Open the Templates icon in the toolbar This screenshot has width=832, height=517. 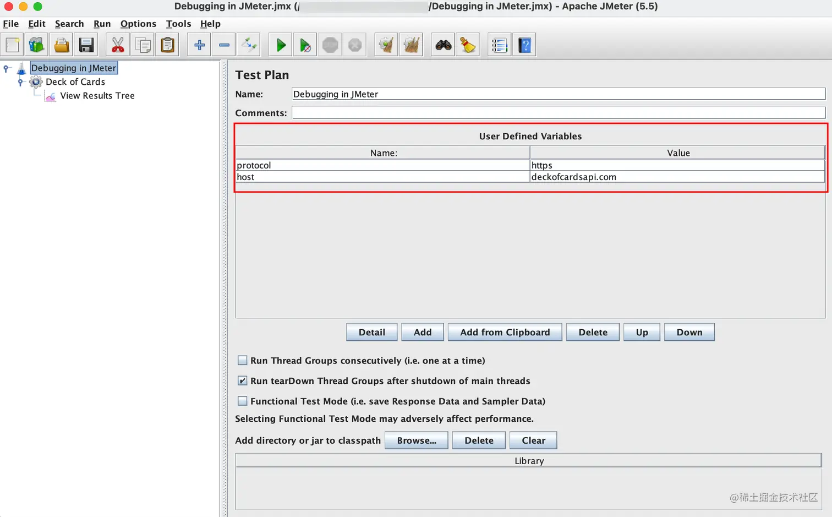point(37,45)
